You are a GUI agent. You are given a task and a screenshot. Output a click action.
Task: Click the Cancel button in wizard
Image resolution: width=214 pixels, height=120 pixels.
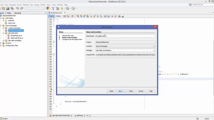[x=141, y=91]
